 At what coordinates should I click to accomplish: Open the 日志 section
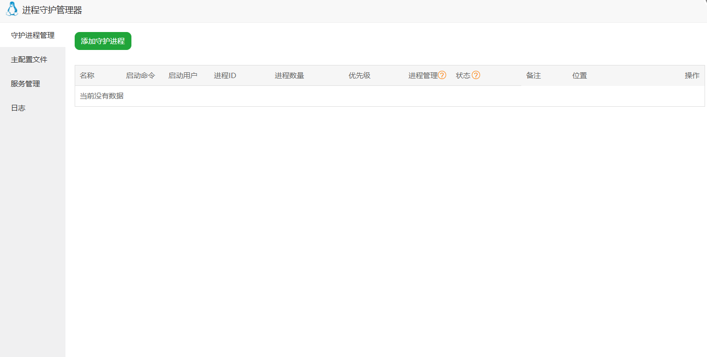[x=18, y=108]
